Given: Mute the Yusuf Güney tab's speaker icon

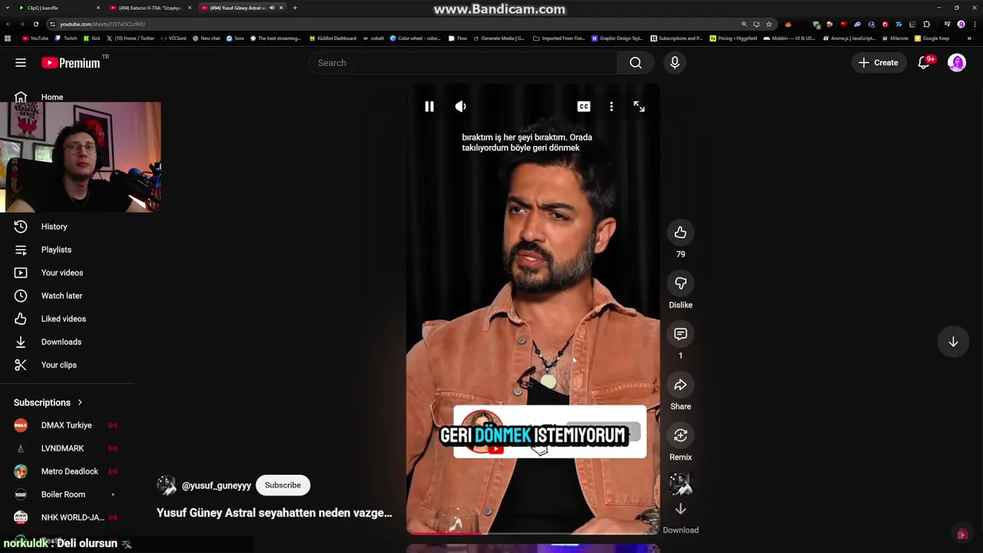Looking at the screenshot, I should click(272, 8).
